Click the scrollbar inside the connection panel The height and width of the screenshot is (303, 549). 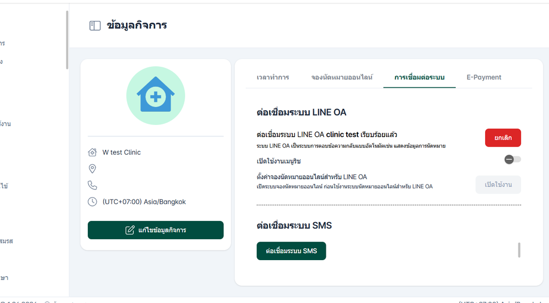tap(519, 250)
